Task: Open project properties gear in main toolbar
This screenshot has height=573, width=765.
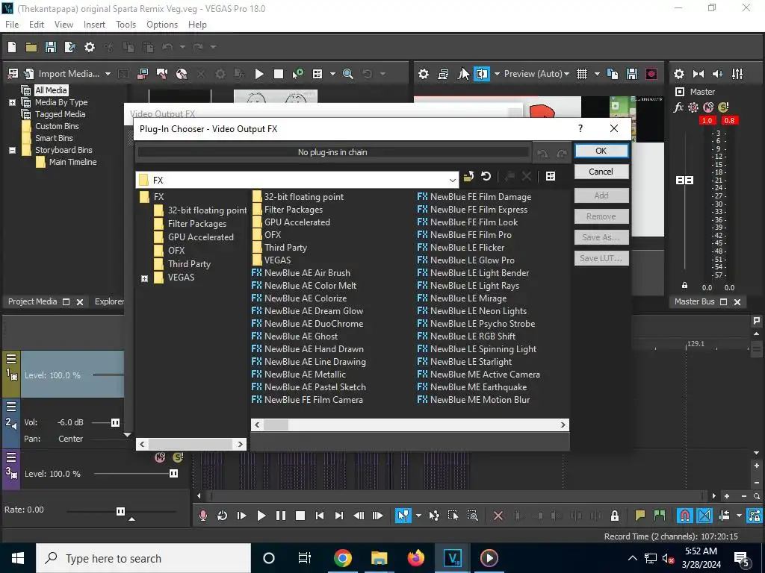Action: click(90, 47)
